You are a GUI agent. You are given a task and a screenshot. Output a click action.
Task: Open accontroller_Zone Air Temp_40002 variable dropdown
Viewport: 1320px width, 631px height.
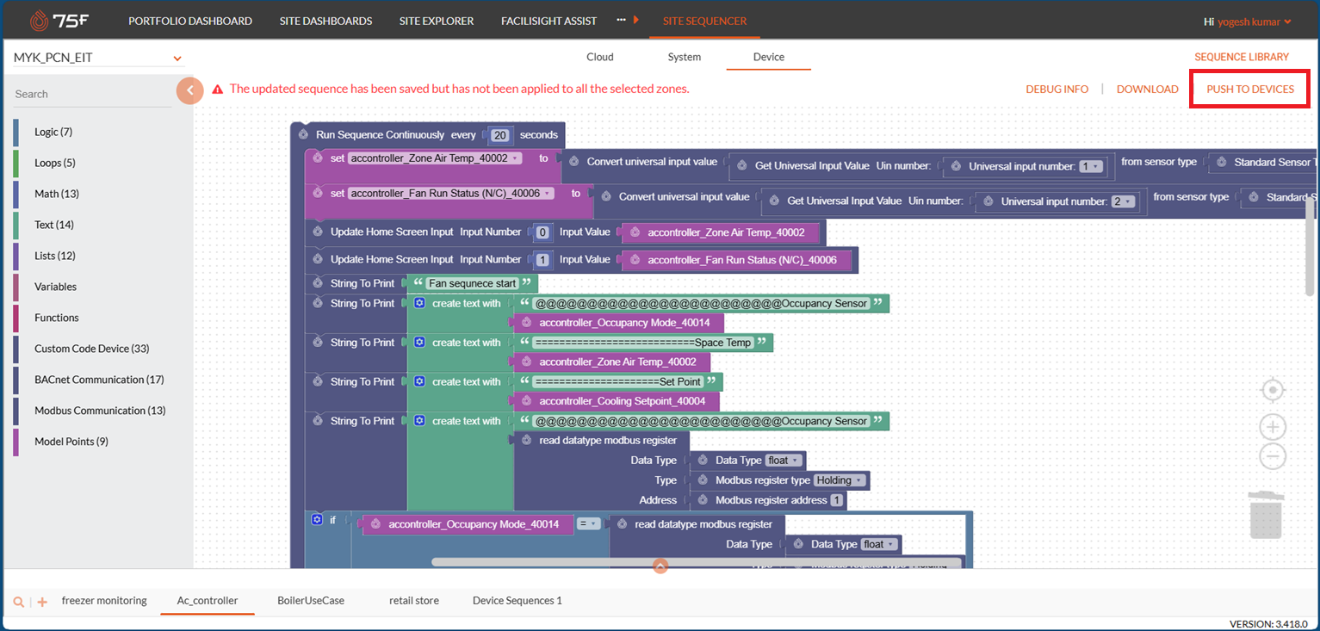(435, 158)
